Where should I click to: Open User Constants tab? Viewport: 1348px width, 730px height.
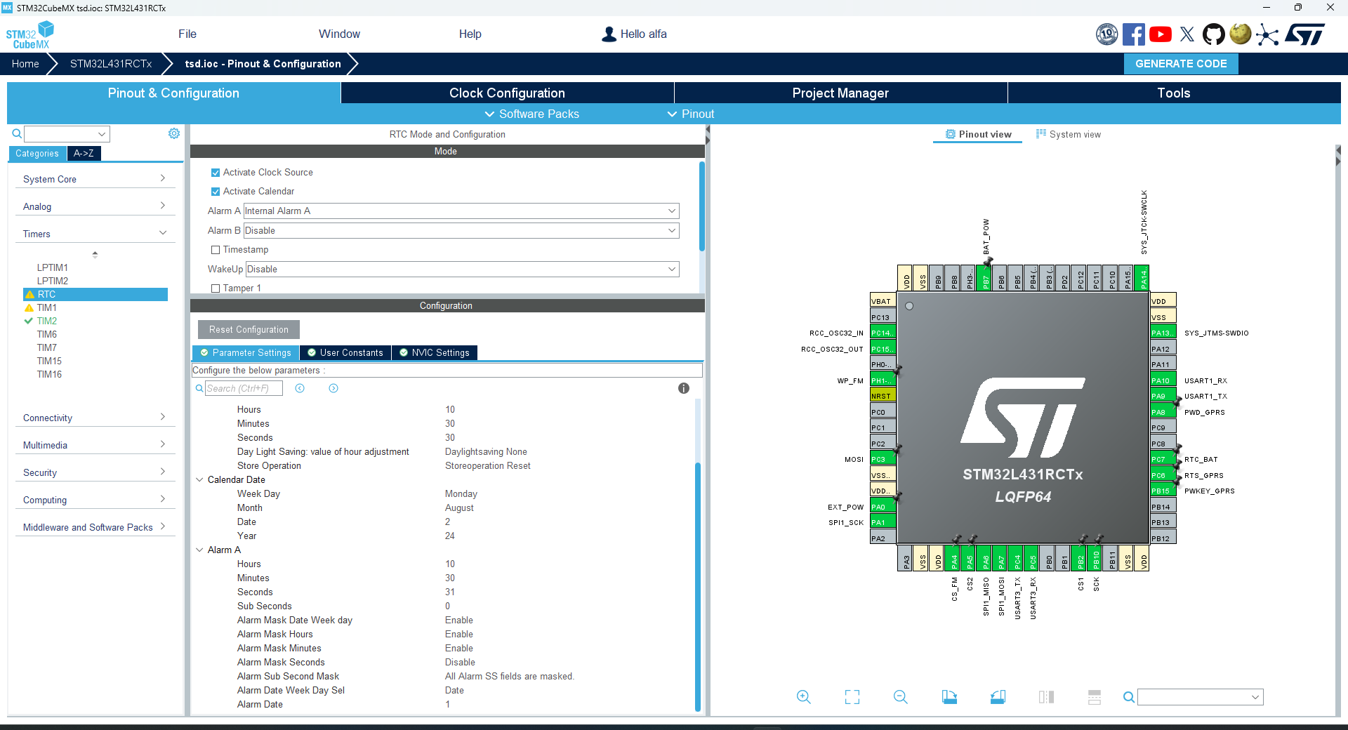(x=346, y=353)
